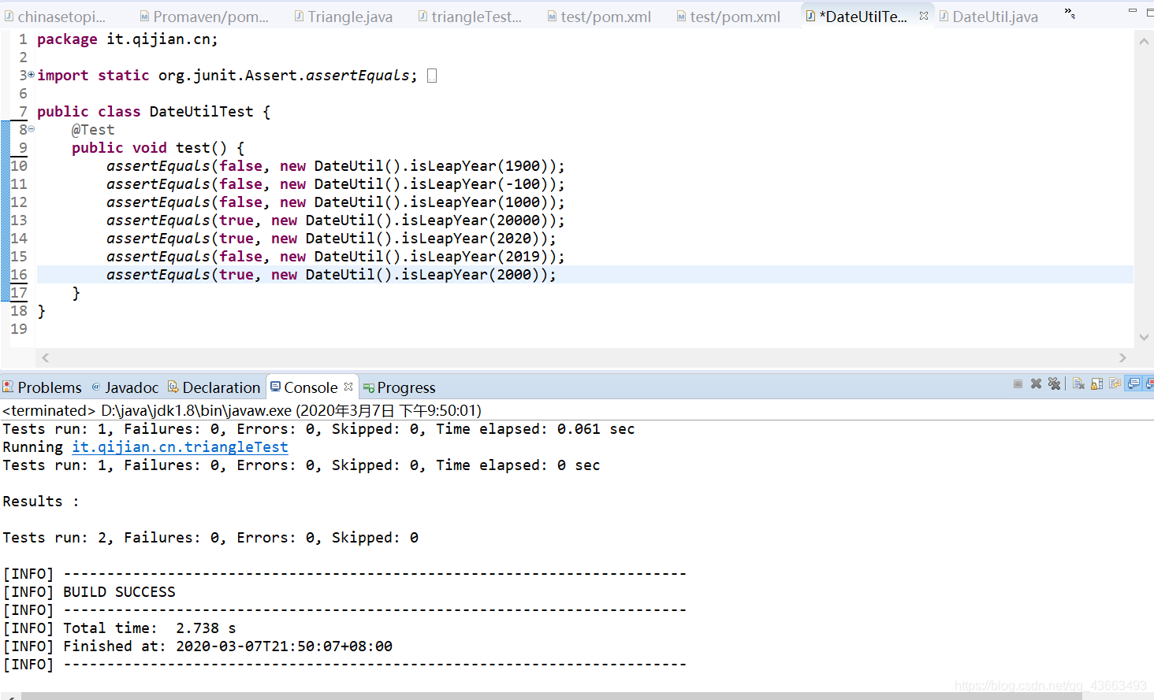Click the terminated javaw.exe launch label
The height and width of the screenshot is (700, 1154).
click(x=241, y=410)
